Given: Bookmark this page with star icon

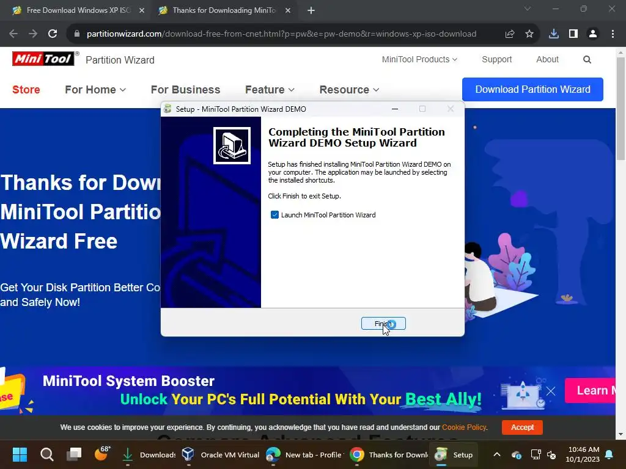Looking at the screenshot, I should [x=529, y=34].
